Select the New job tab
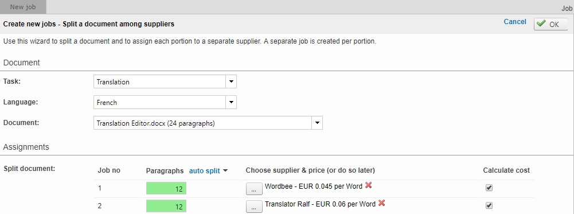574x214 pixels. pyautogui.click(x=23, y=7)
